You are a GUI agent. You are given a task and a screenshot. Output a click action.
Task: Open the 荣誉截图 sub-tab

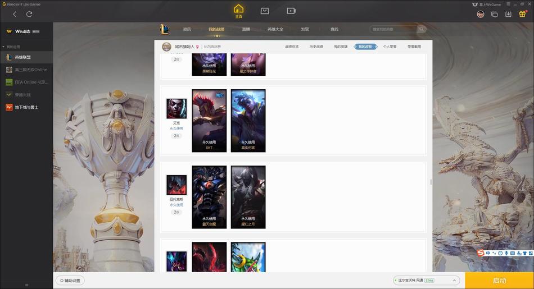pyautogui.click(x=414, y=47)
